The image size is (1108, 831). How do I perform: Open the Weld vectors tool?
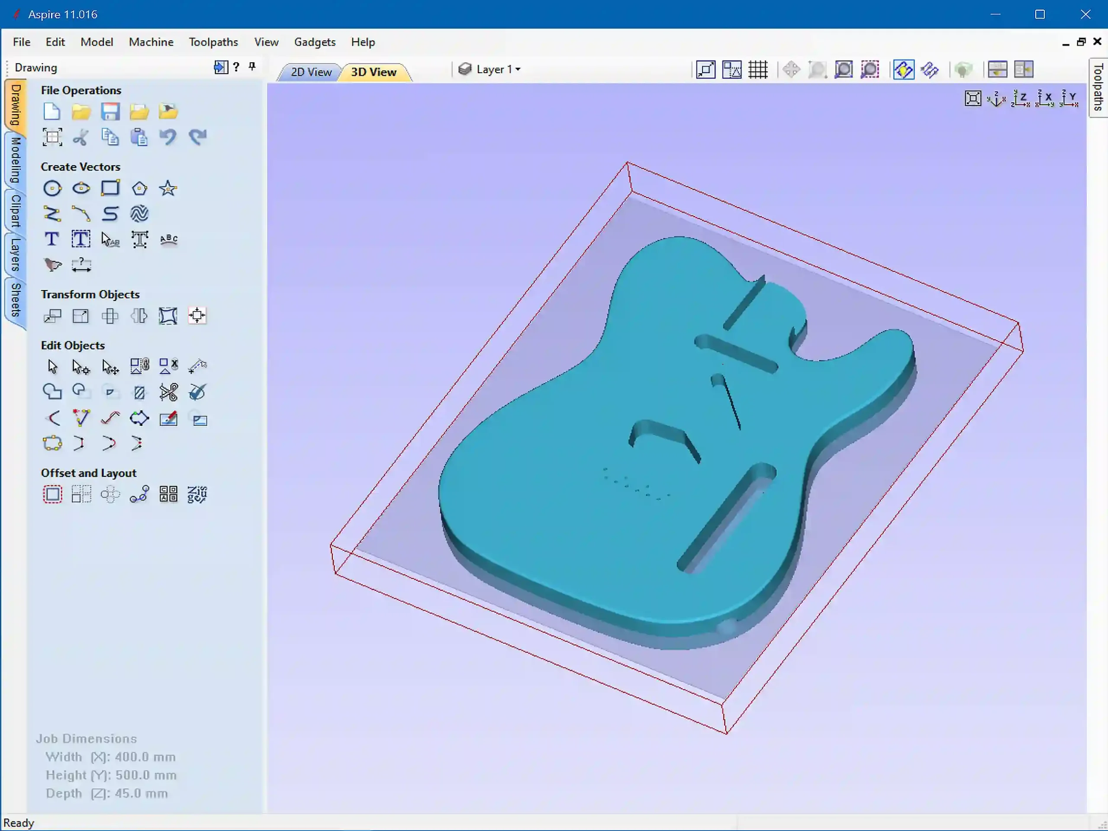point(52,392)
